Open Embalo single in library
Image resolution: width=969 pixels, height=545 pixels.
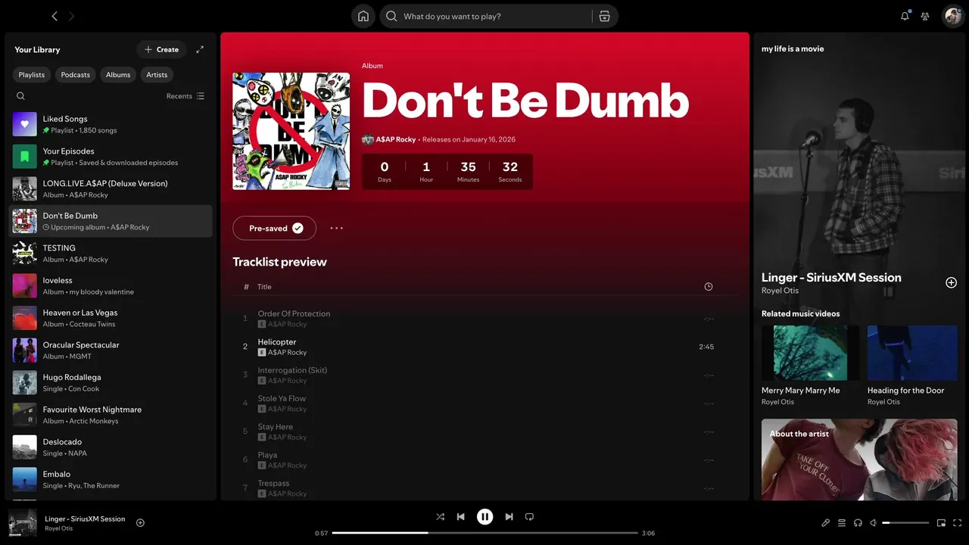click(x=111, y=479)
